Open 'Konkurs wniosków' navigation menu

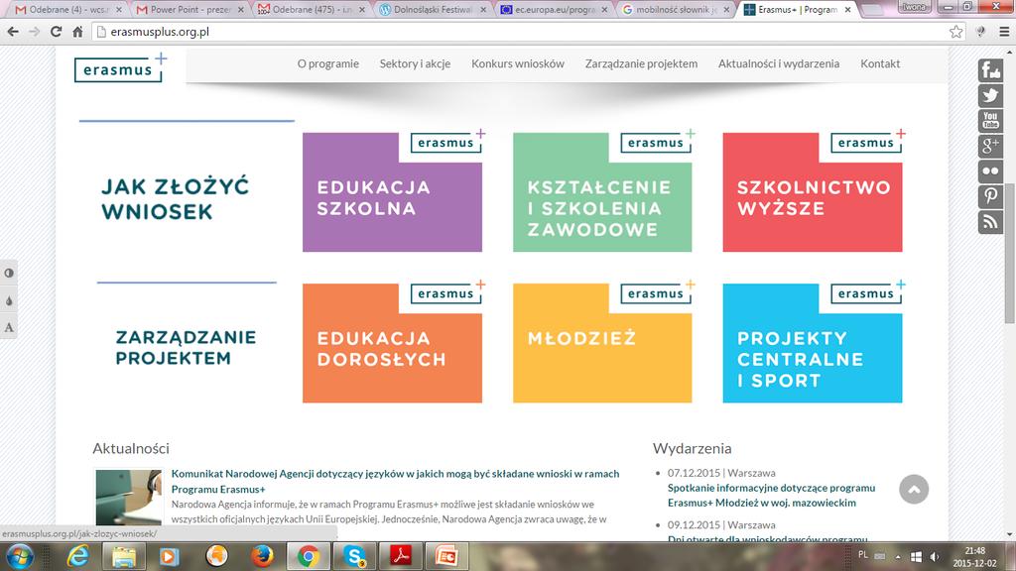point(518,63)
